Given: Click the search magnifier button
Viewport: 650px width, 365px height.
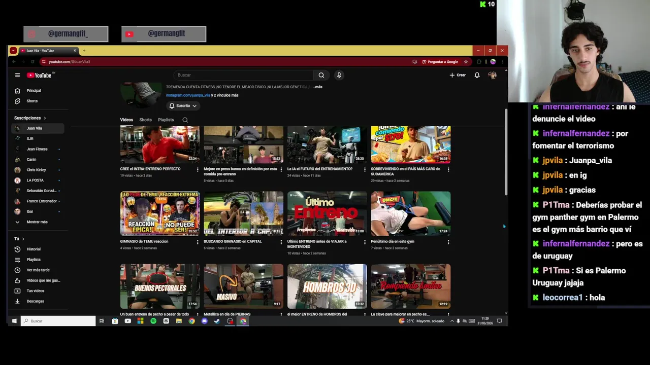Looking at the screenshot, I should pyautogui.click(x=321, y=75).
